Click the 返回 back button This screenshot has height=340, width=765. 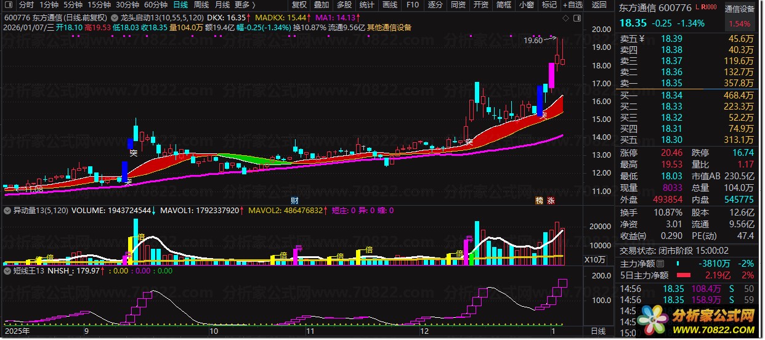[x=599, y=5]
